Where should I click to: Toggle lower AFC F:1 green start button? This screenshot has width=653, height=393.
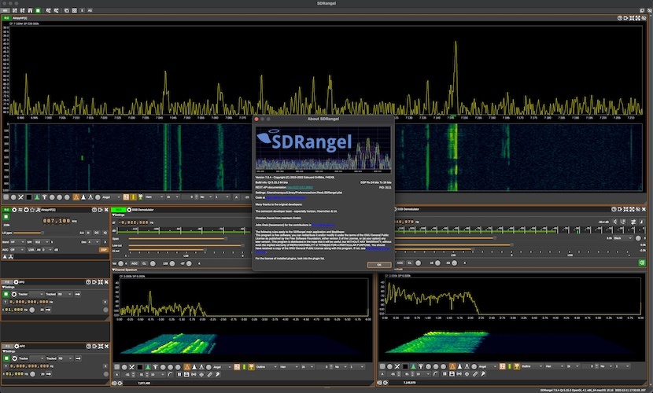[x=6, y=358]
